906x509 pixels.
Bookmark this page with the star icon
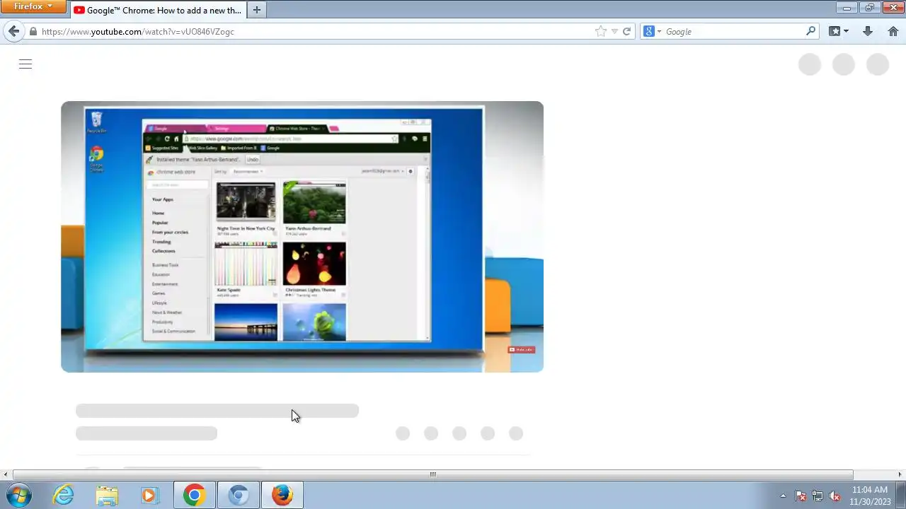[601, 31]
